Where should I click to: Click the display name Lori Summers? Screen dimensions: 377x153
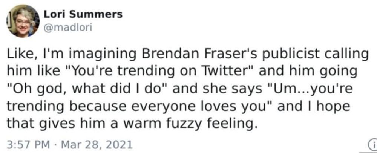coord(83,15)
